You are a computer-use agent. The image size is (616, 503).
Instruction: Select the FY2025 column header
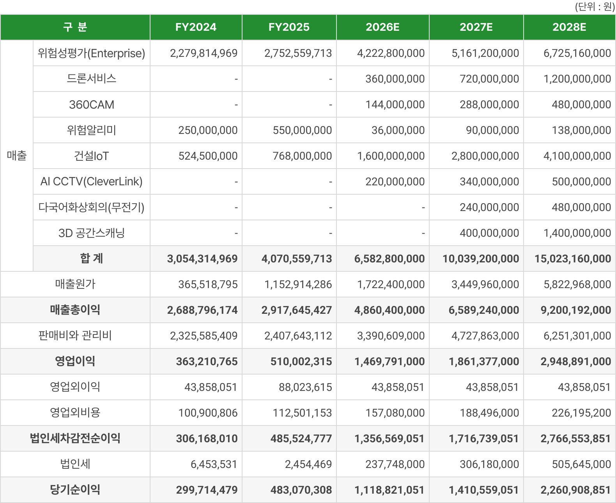click(289, 27)
